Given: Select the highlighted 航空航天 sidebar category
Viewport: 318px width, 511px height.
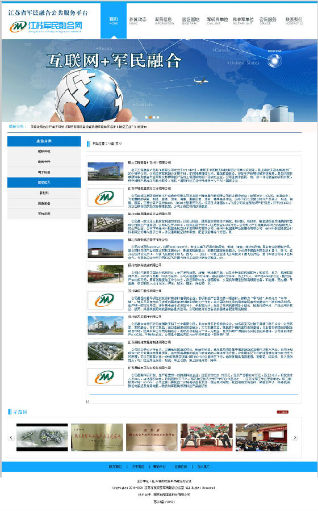Looking at the screenshot, I should [44, 182].
